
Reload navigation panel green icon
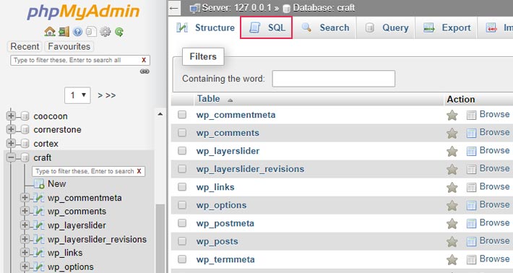pyautogui.click(x=119, y=32)
